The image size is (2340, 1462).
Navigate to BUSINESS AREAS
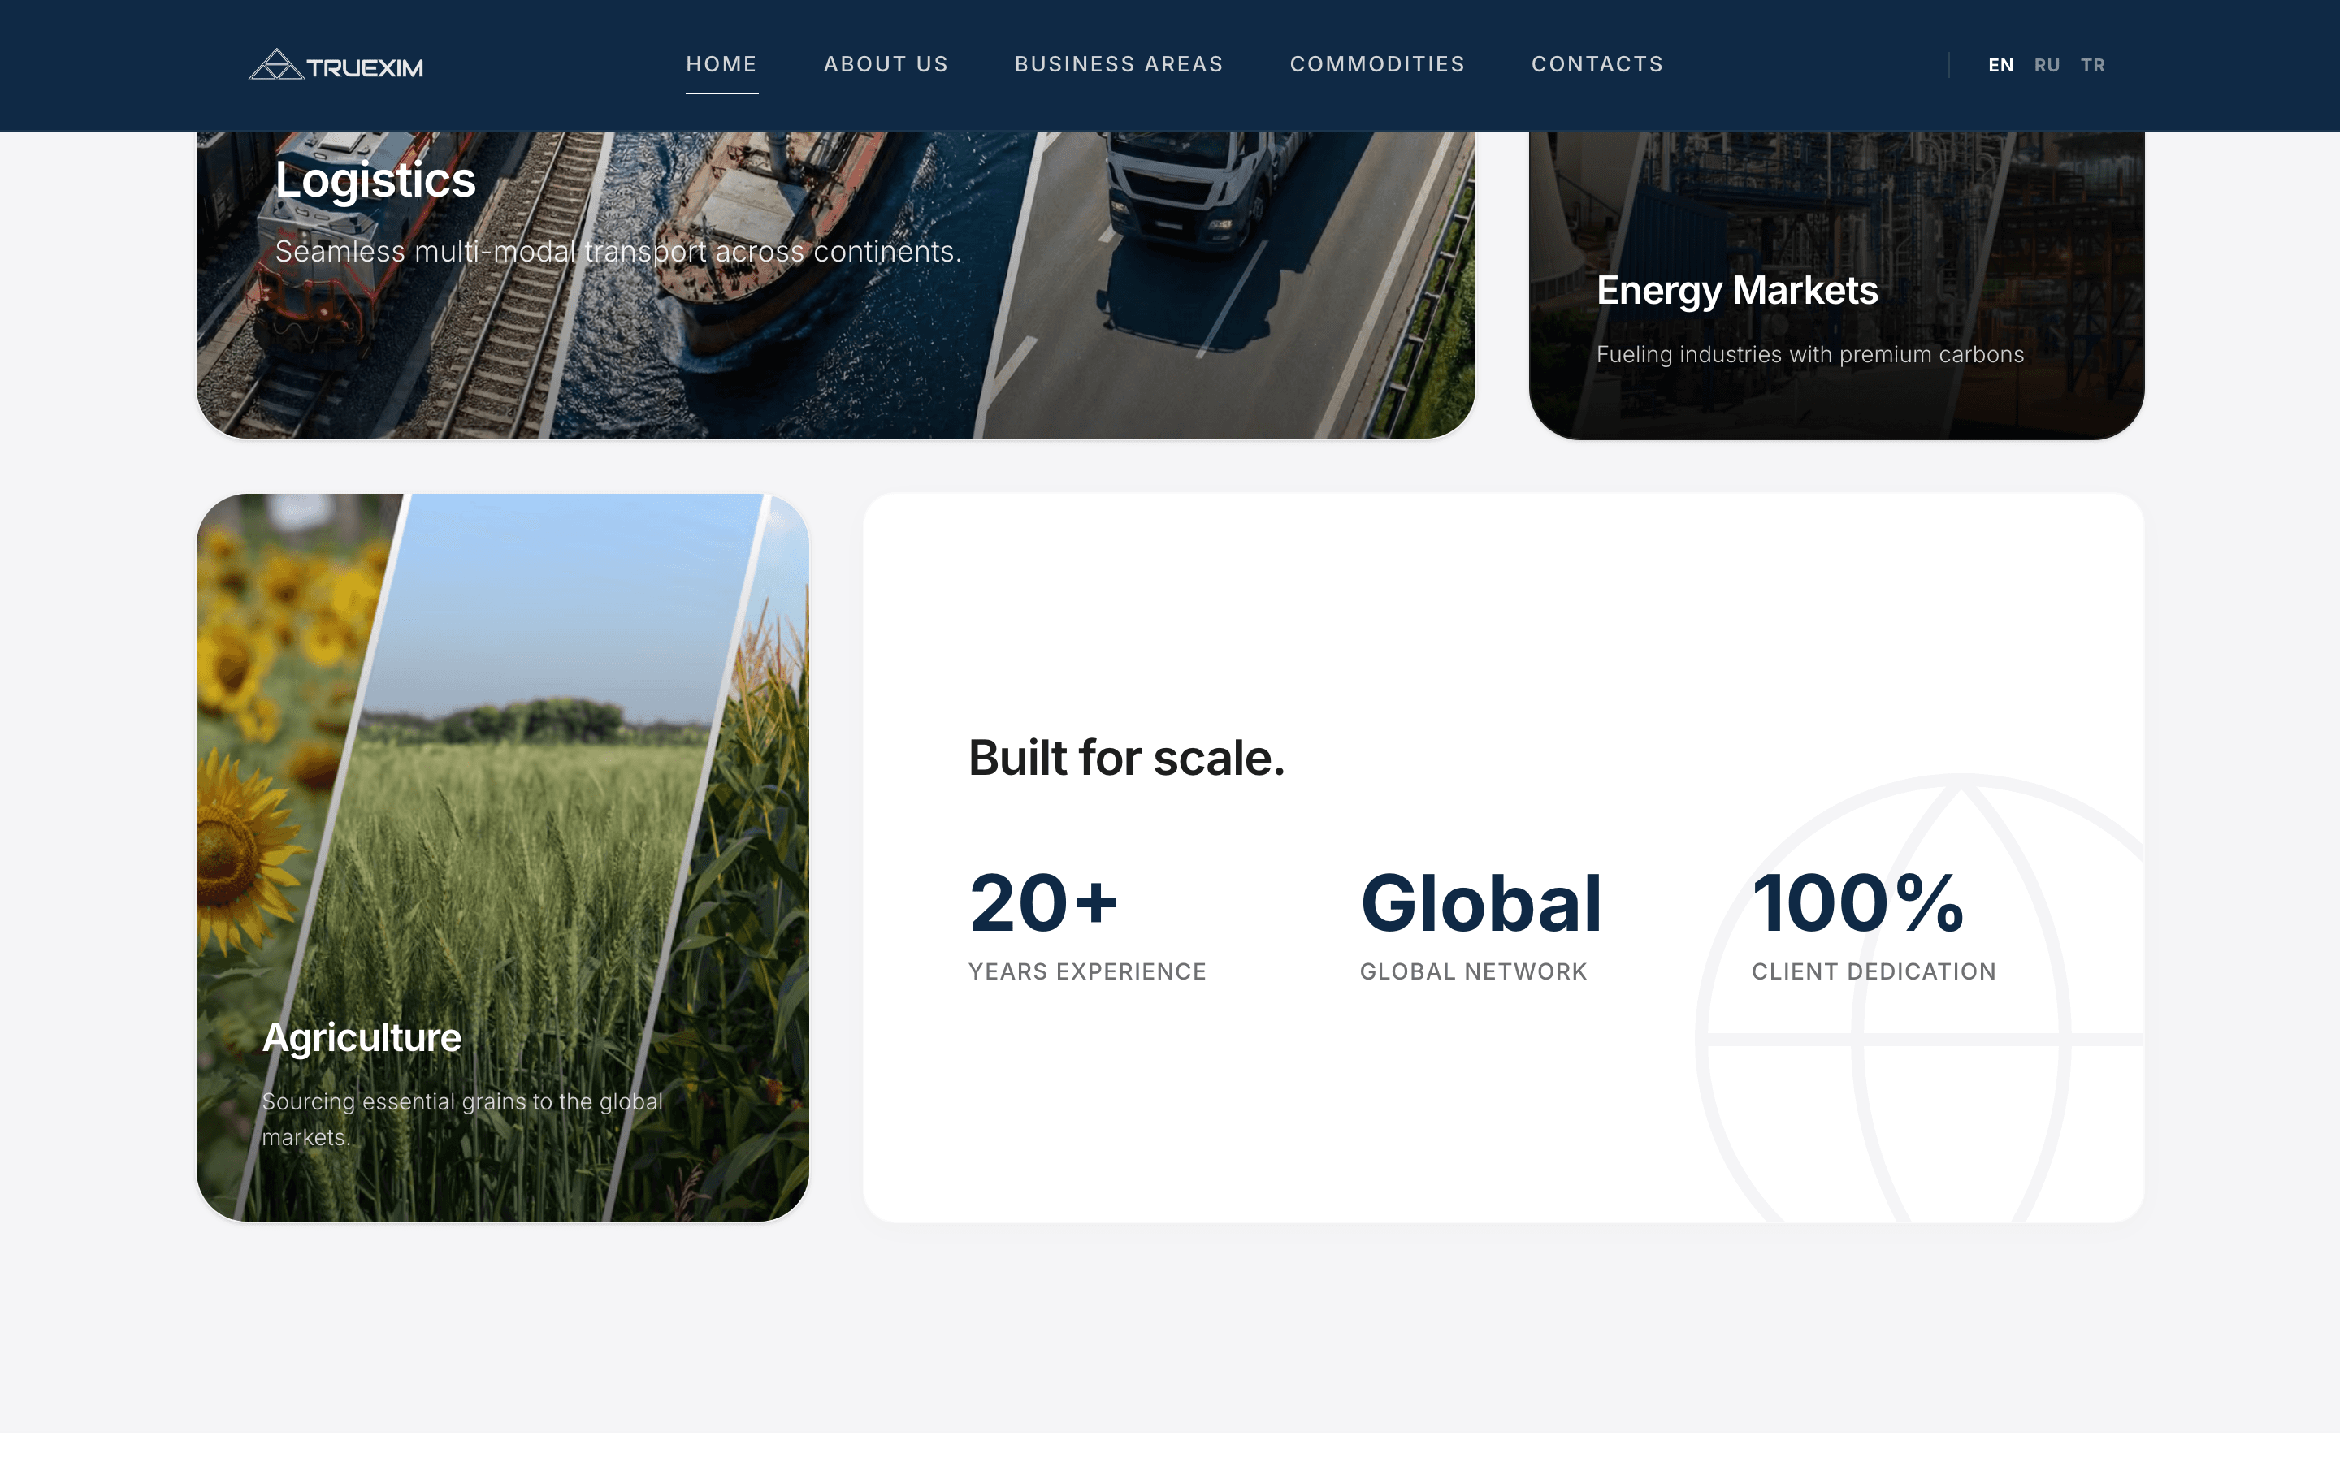[x=1119, y=64]
